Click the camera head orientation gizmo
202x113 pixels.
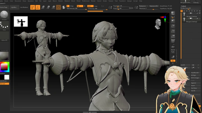158,24
